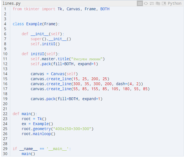This screenshot has height=157, width=184.
Task: Click the geometry string "400x250+300+300"
Action: click(72, 129)
